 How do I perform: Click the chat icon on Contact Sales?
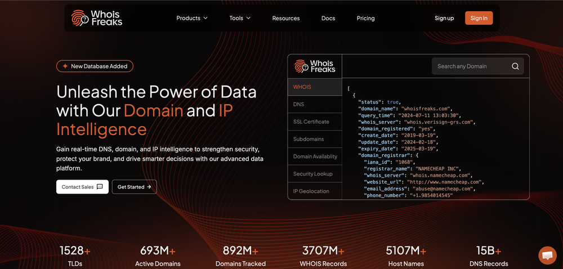click(100, 187)
